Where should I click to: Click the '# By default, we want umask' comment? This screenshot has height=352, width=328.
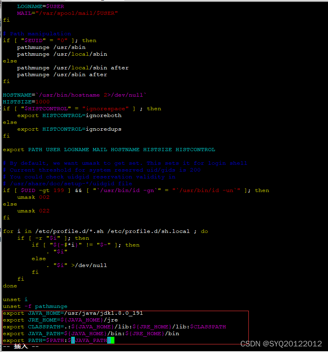(x=125, y=163)
